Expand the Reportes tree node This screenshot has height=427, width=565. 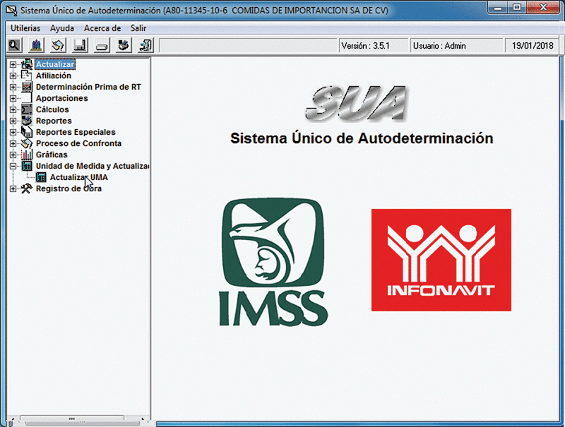pos(13,121)
